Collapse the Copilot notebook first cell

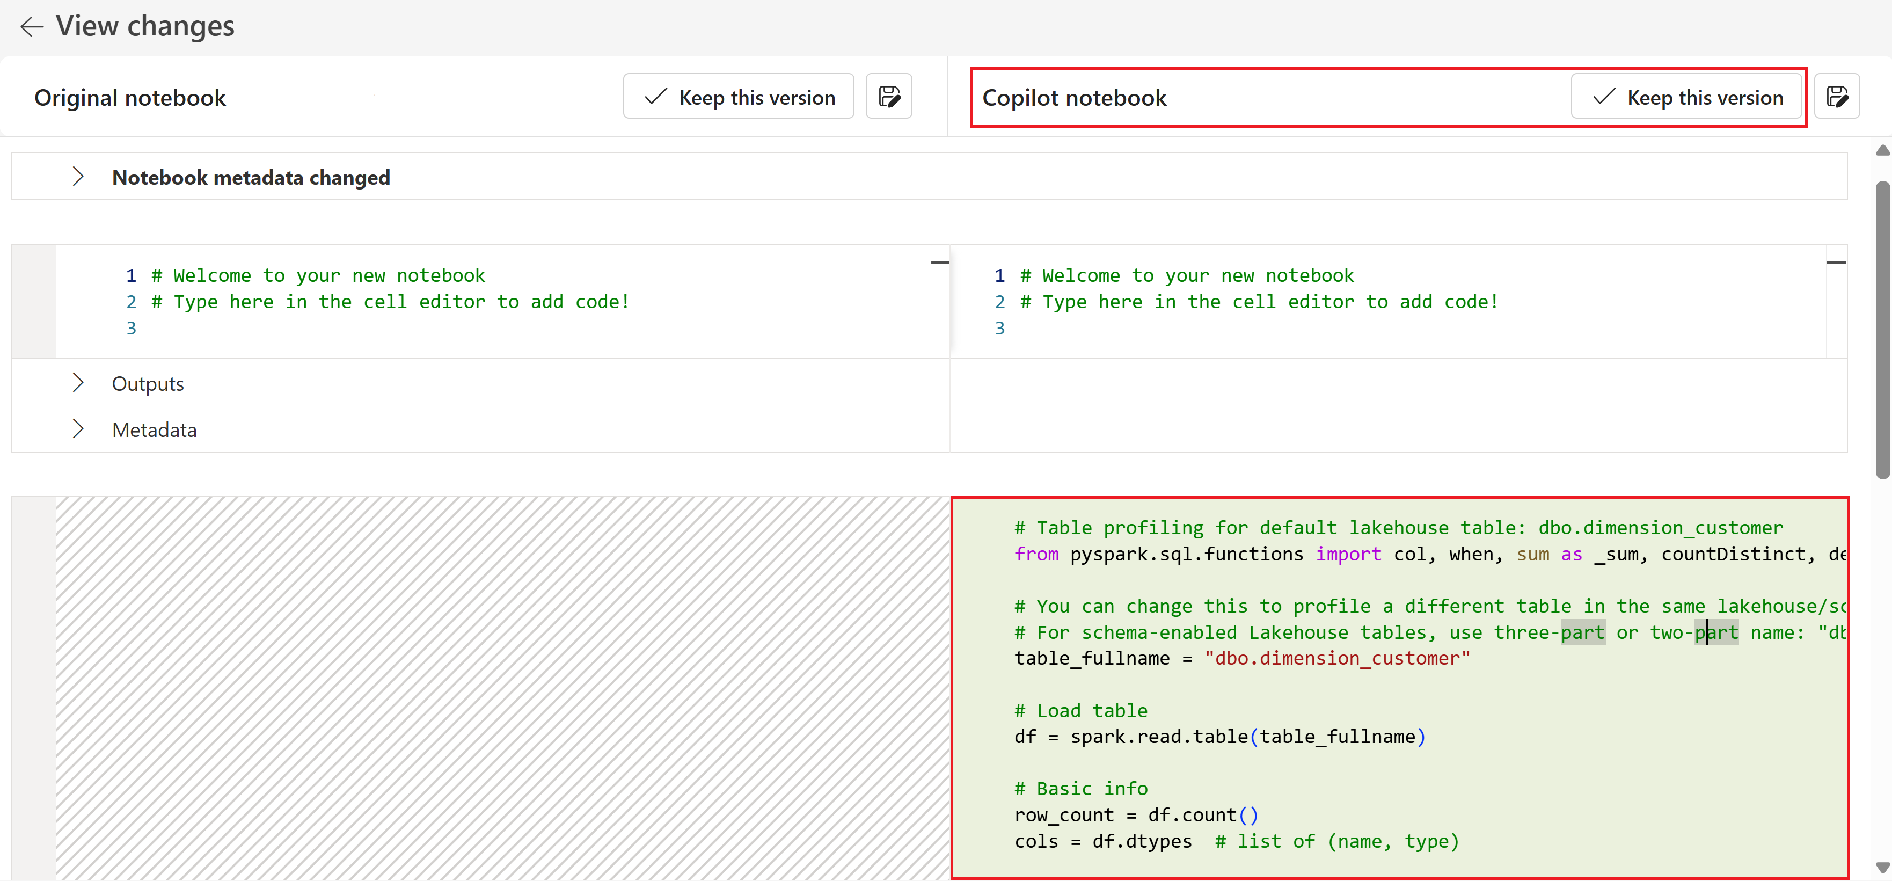pyautogui.click(x=1836, y=263)
